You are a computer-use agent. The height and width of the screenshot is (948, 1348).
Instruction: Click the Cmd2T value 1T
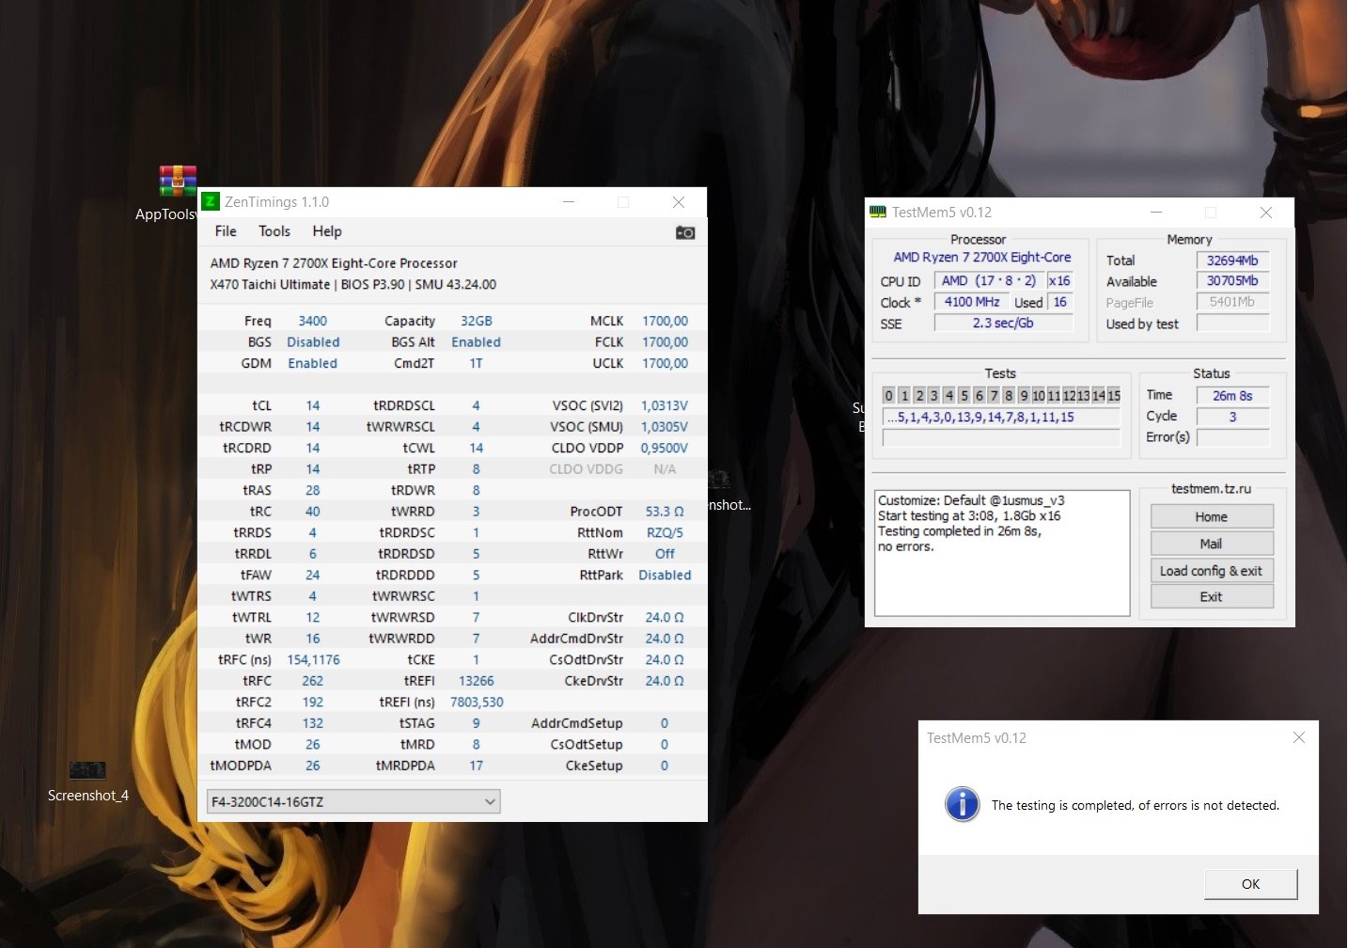(x=477, y=364)
